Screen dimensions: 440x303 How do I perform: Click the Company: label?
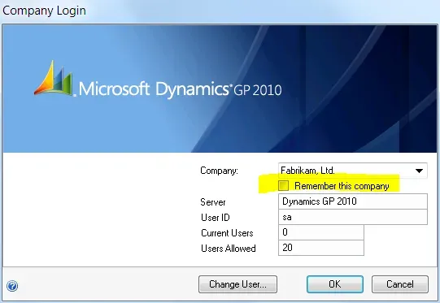click(219, 171)
